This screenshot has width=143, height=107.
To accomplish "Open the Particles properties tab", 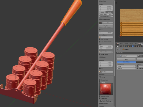I will pos(140,46).
